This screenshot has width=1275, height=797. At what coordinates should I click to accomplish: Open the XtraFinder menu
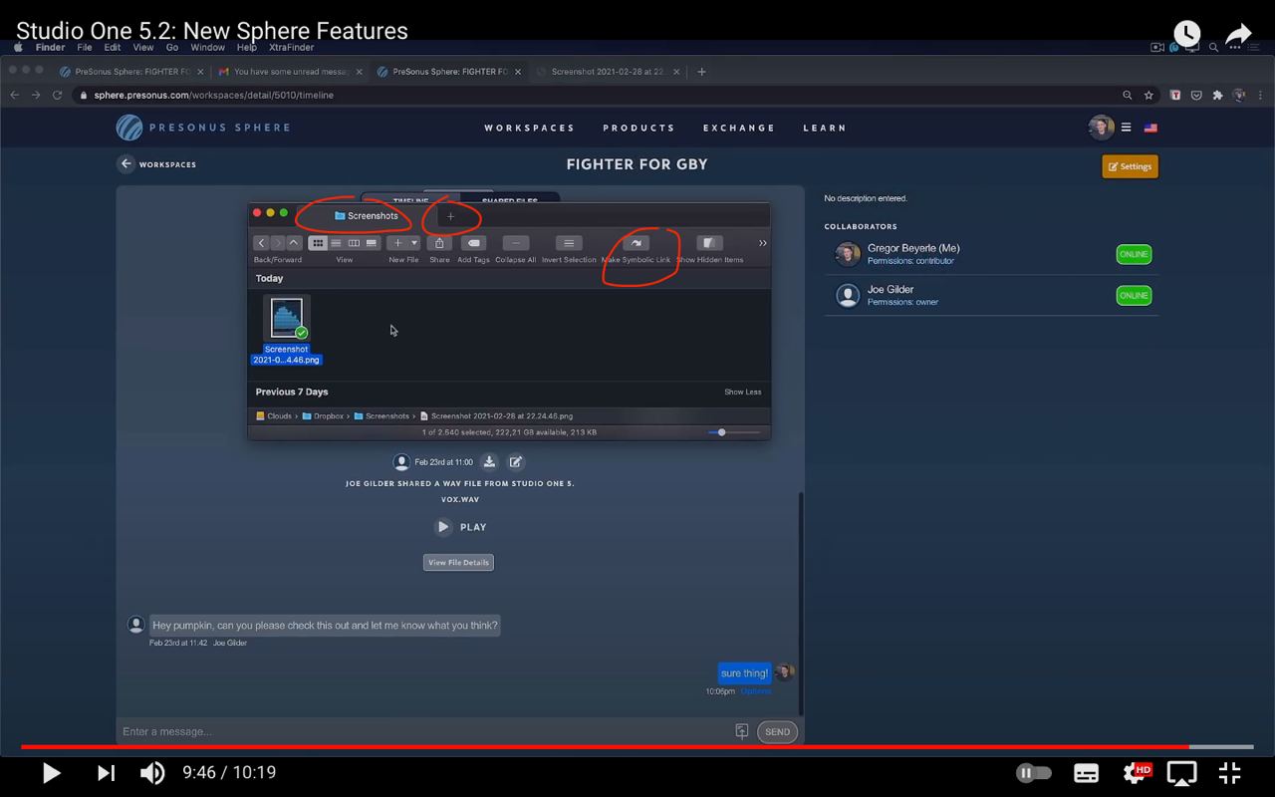291,47
